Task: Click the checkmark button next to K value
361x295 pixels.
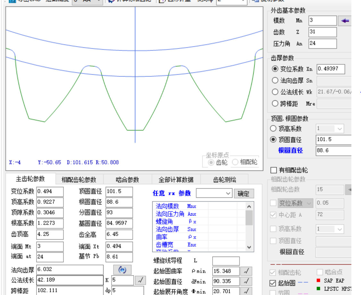Action: click(x=140, y=280)
